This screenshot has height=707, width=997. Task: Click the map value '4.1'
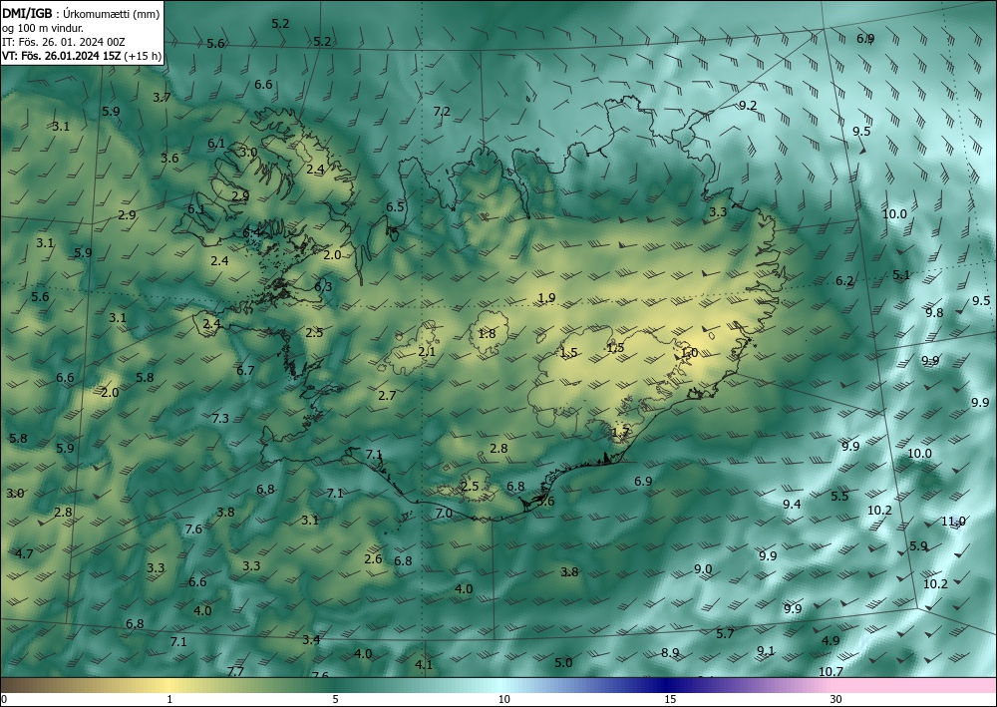424,664
